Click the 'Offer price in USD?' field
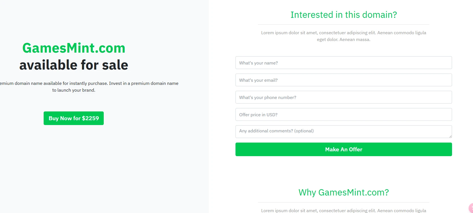The height and width of the screenshot is (213, 473). [343, 115]
